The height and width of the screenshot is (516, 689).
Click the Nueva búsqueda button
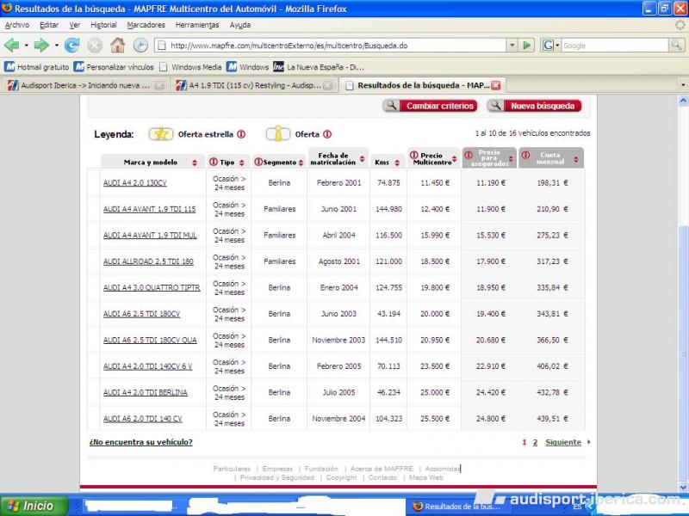click(x=534, y=106)
